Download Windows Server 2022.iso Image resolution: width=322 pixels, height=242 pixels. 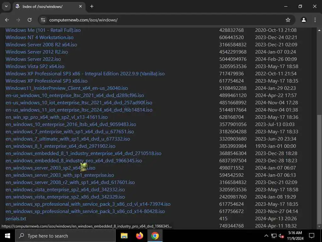(x=33, y=59)
